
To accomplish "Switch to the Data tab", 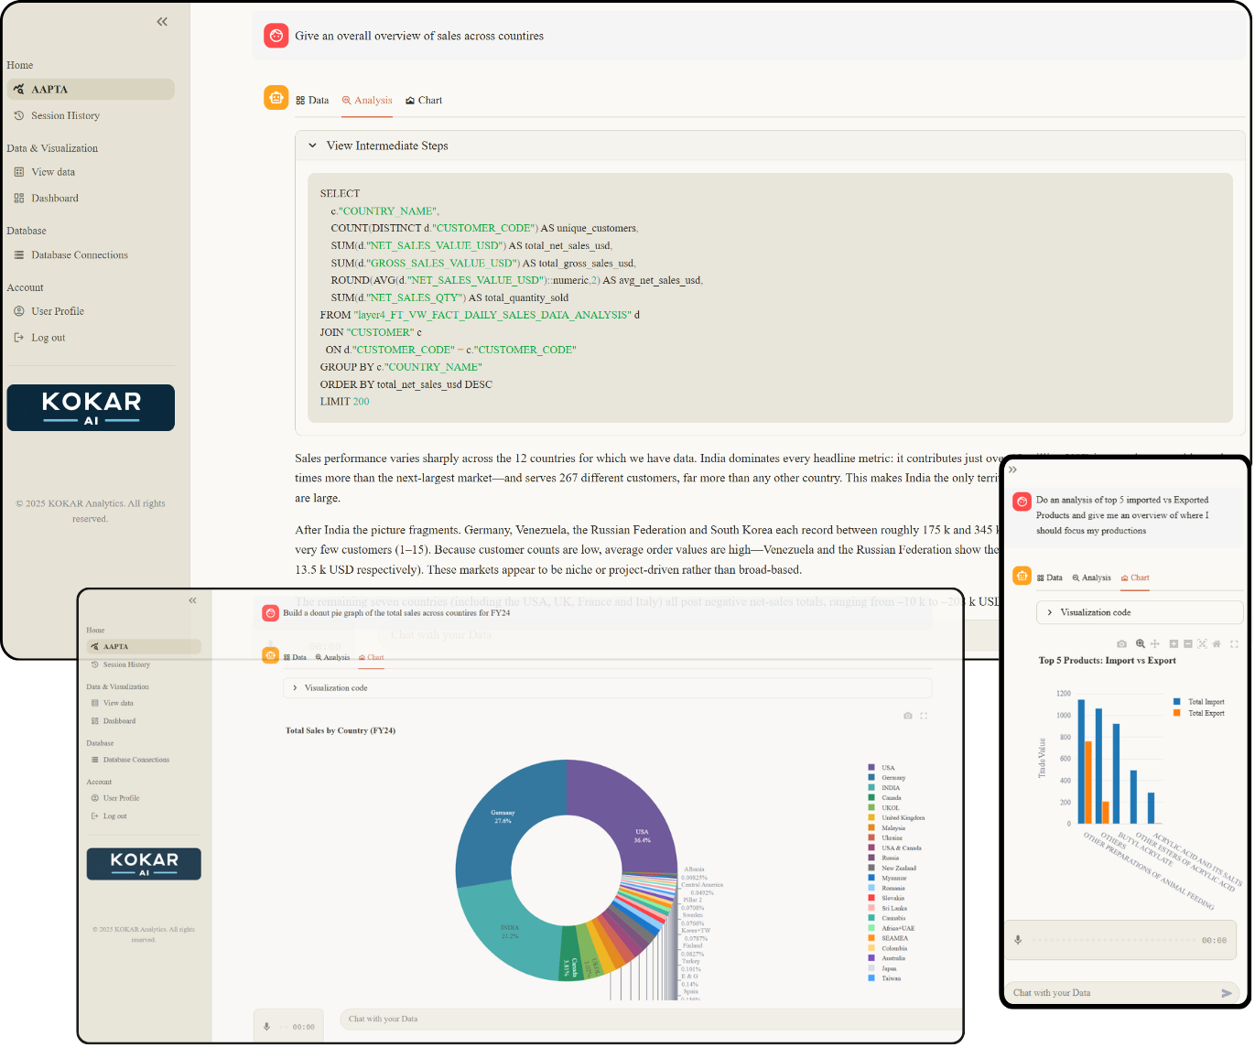I will (313, 100).
